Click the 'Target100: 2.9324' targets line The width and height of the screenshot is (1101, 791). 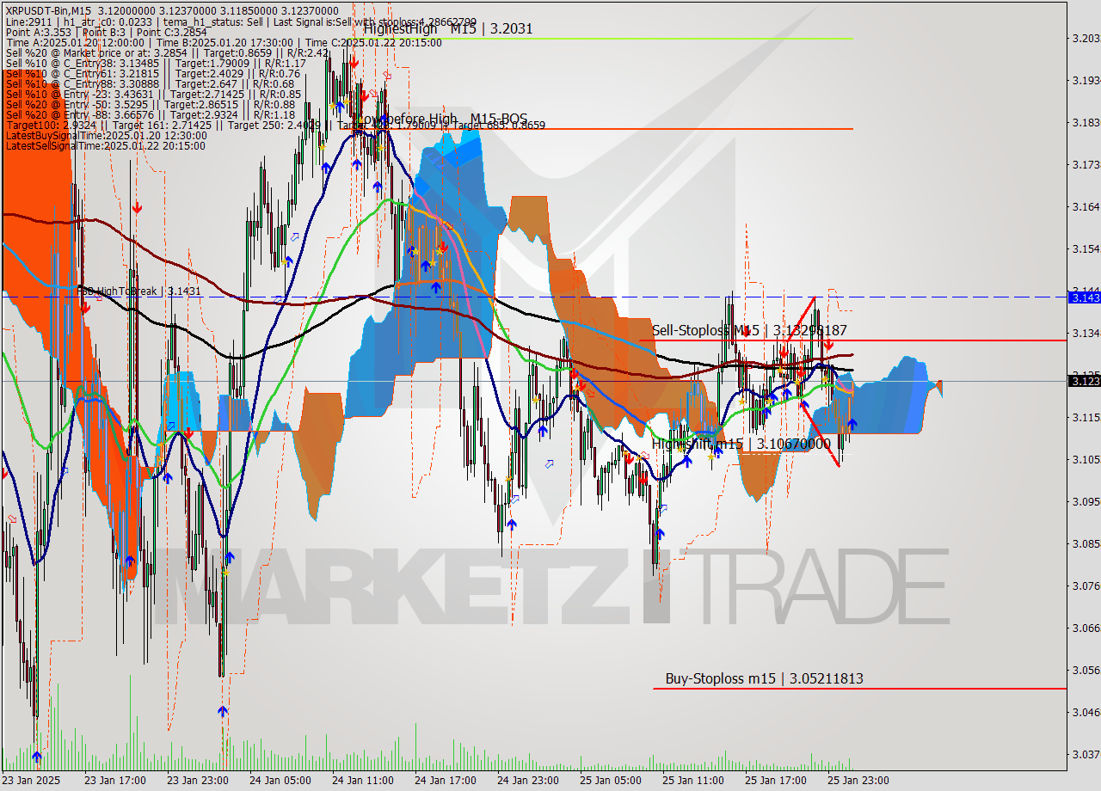[x=275, y=125]
